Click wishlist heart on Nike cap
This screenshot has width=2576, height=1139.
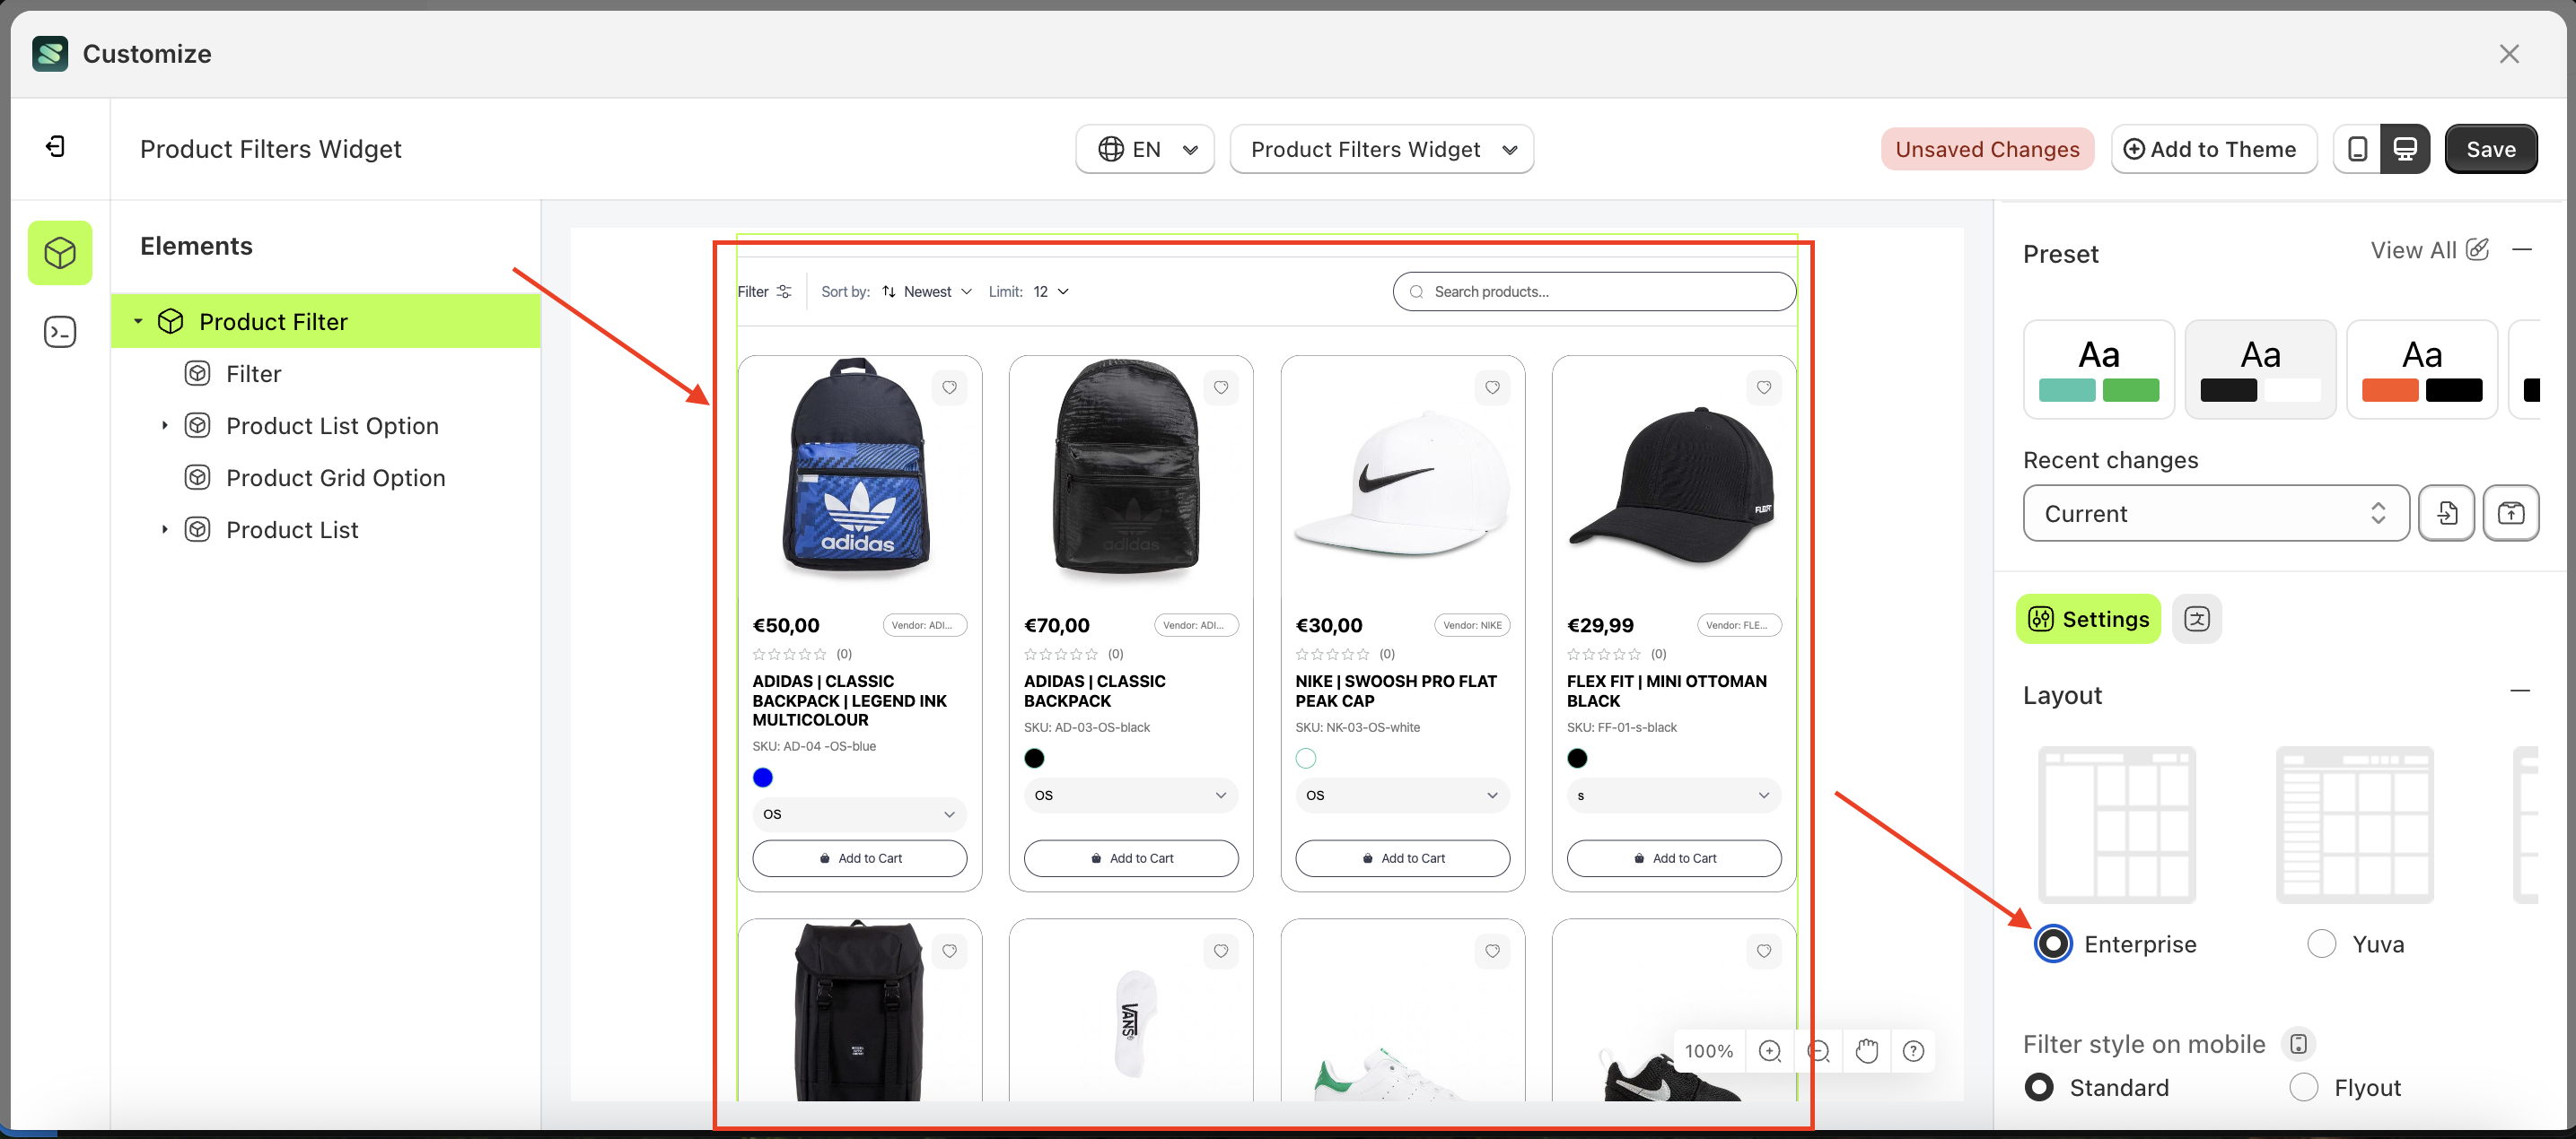[x=1492, y=387]
